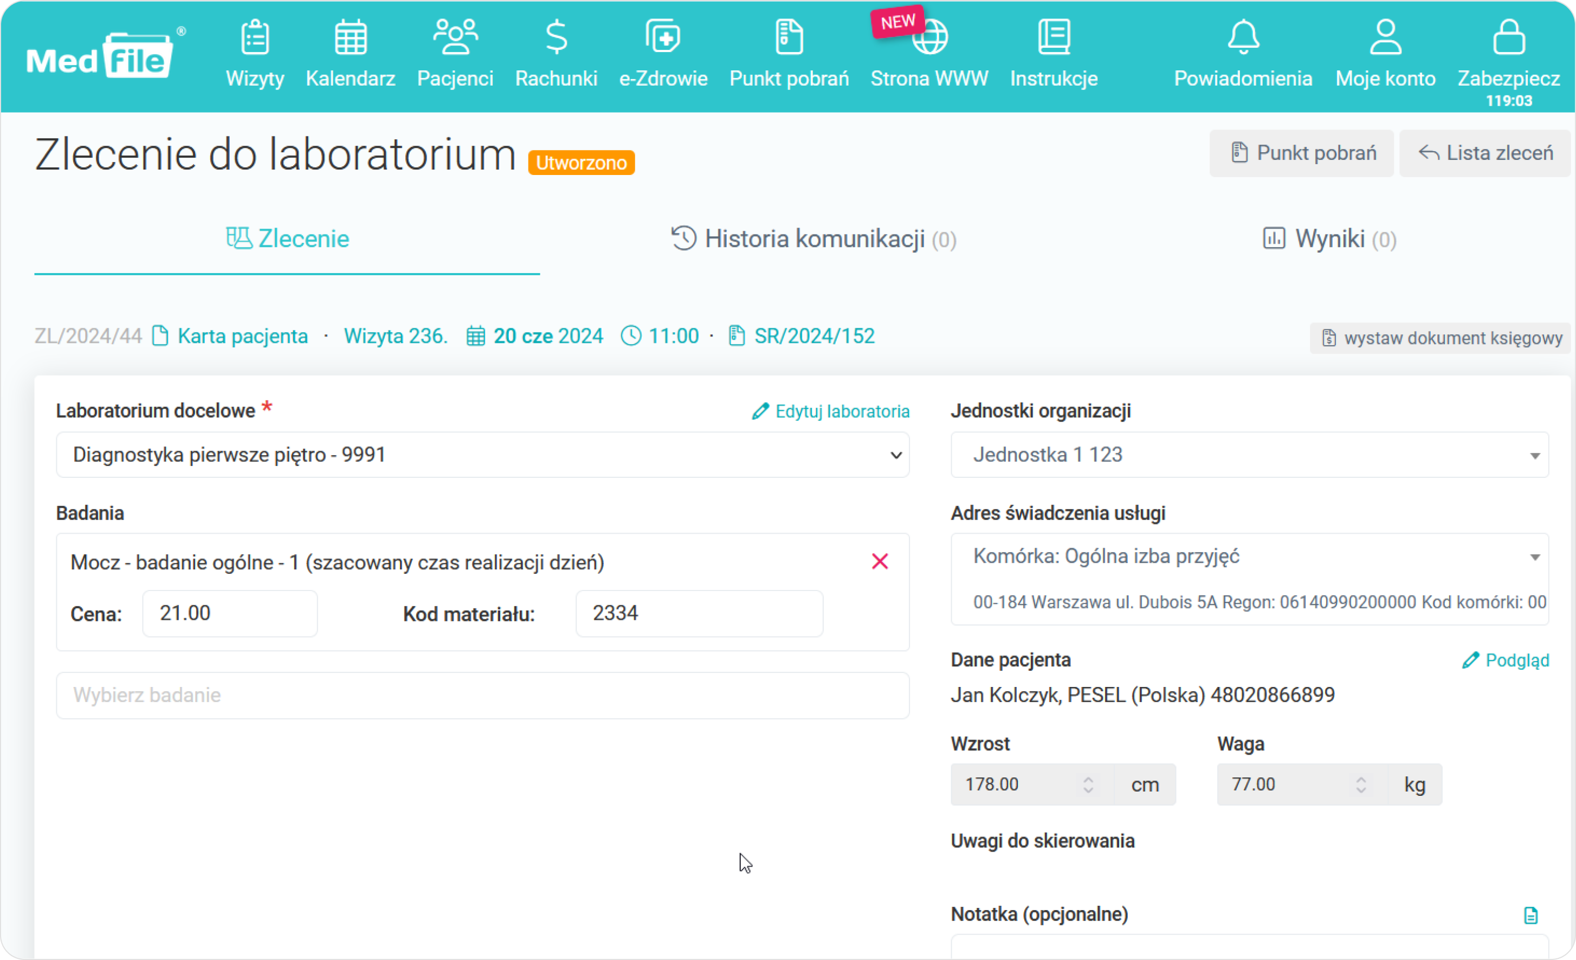Open Instrukcje book icon
The image size is (1576, 960).
pos(1054,37)
